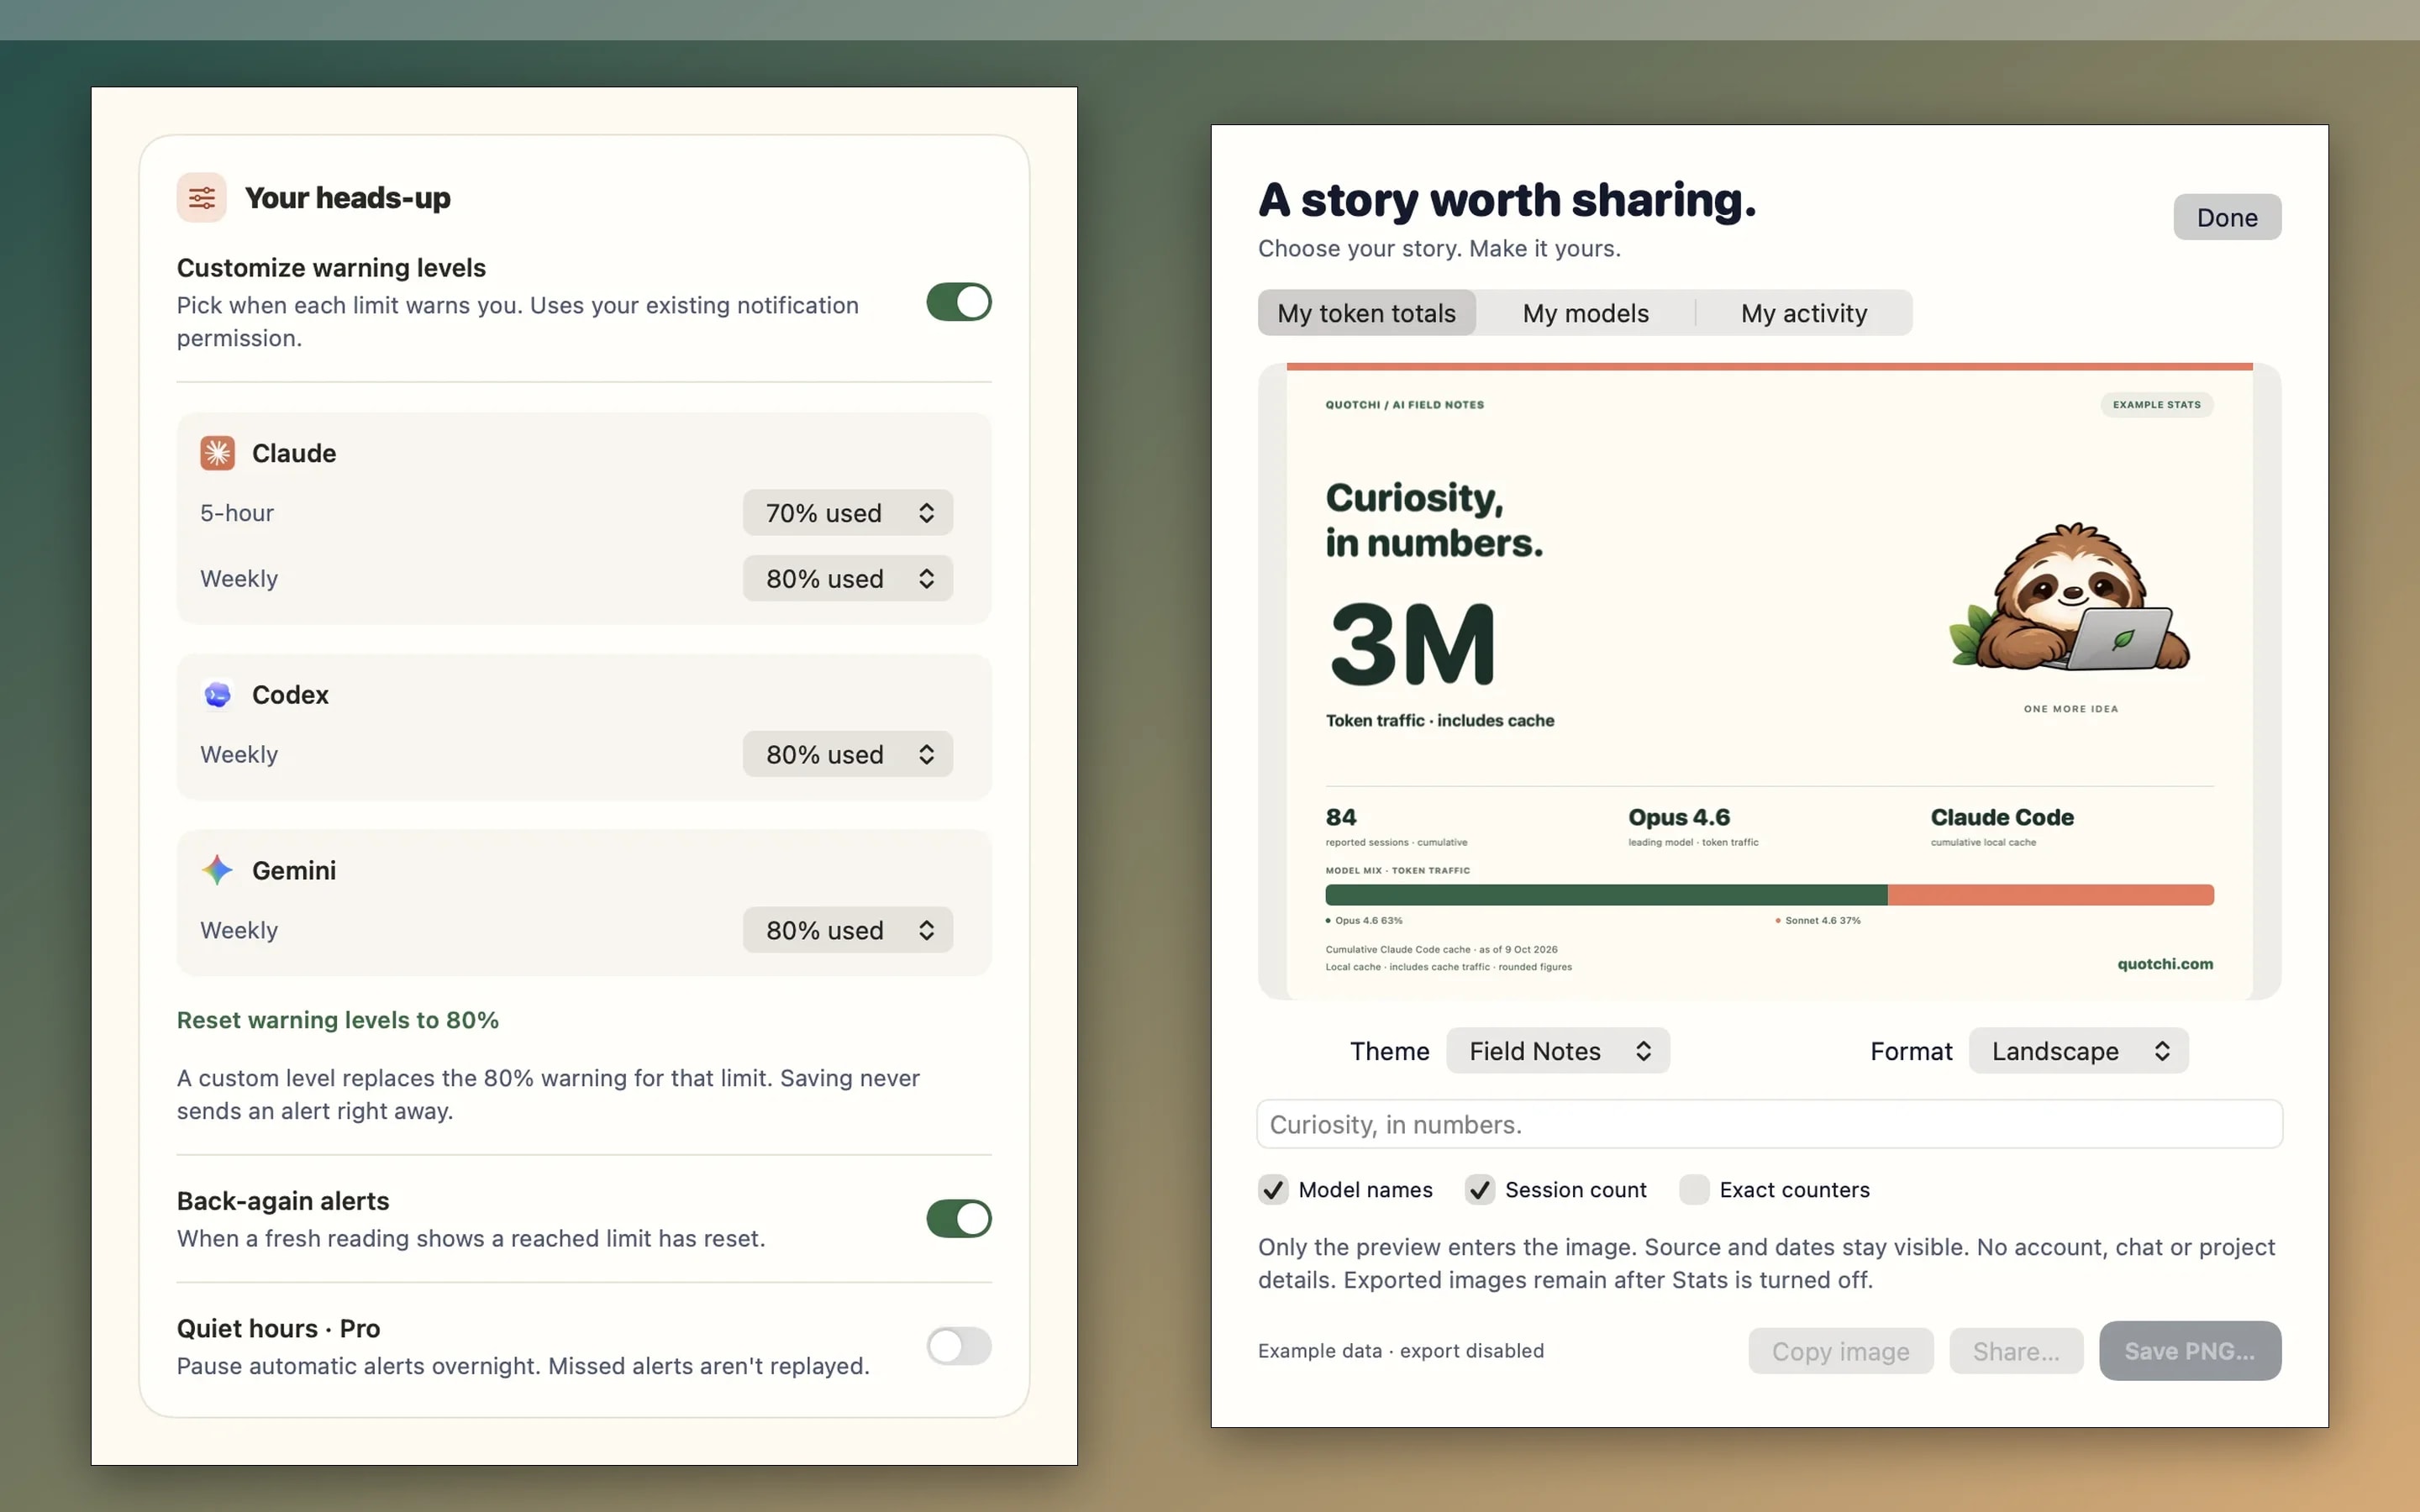The height and width of the screenshot is (1512, 2420).
Task: Click the Done button
Action: coord(2227,217)
